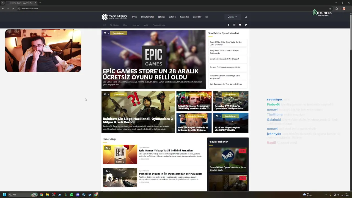This screenshot has height=198, width=352.
Task: Click the Merlin'in Kazanı site logo
Action: (114, 17)
